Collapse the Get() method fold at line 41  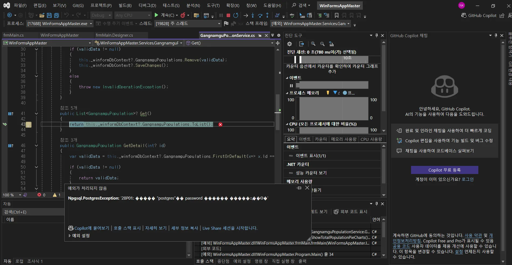coord(36,114)
